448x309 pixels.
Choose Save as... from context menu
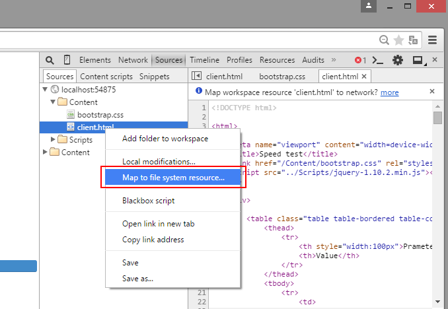[x=173, y=279]
